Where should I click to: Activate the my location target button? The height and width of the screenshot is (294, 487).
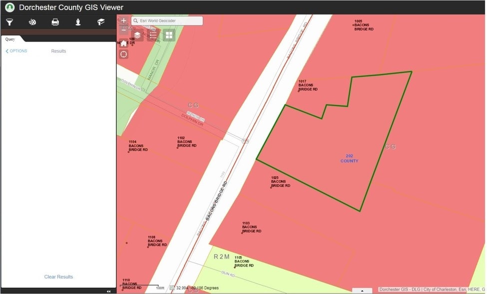(x=123, y=54)
